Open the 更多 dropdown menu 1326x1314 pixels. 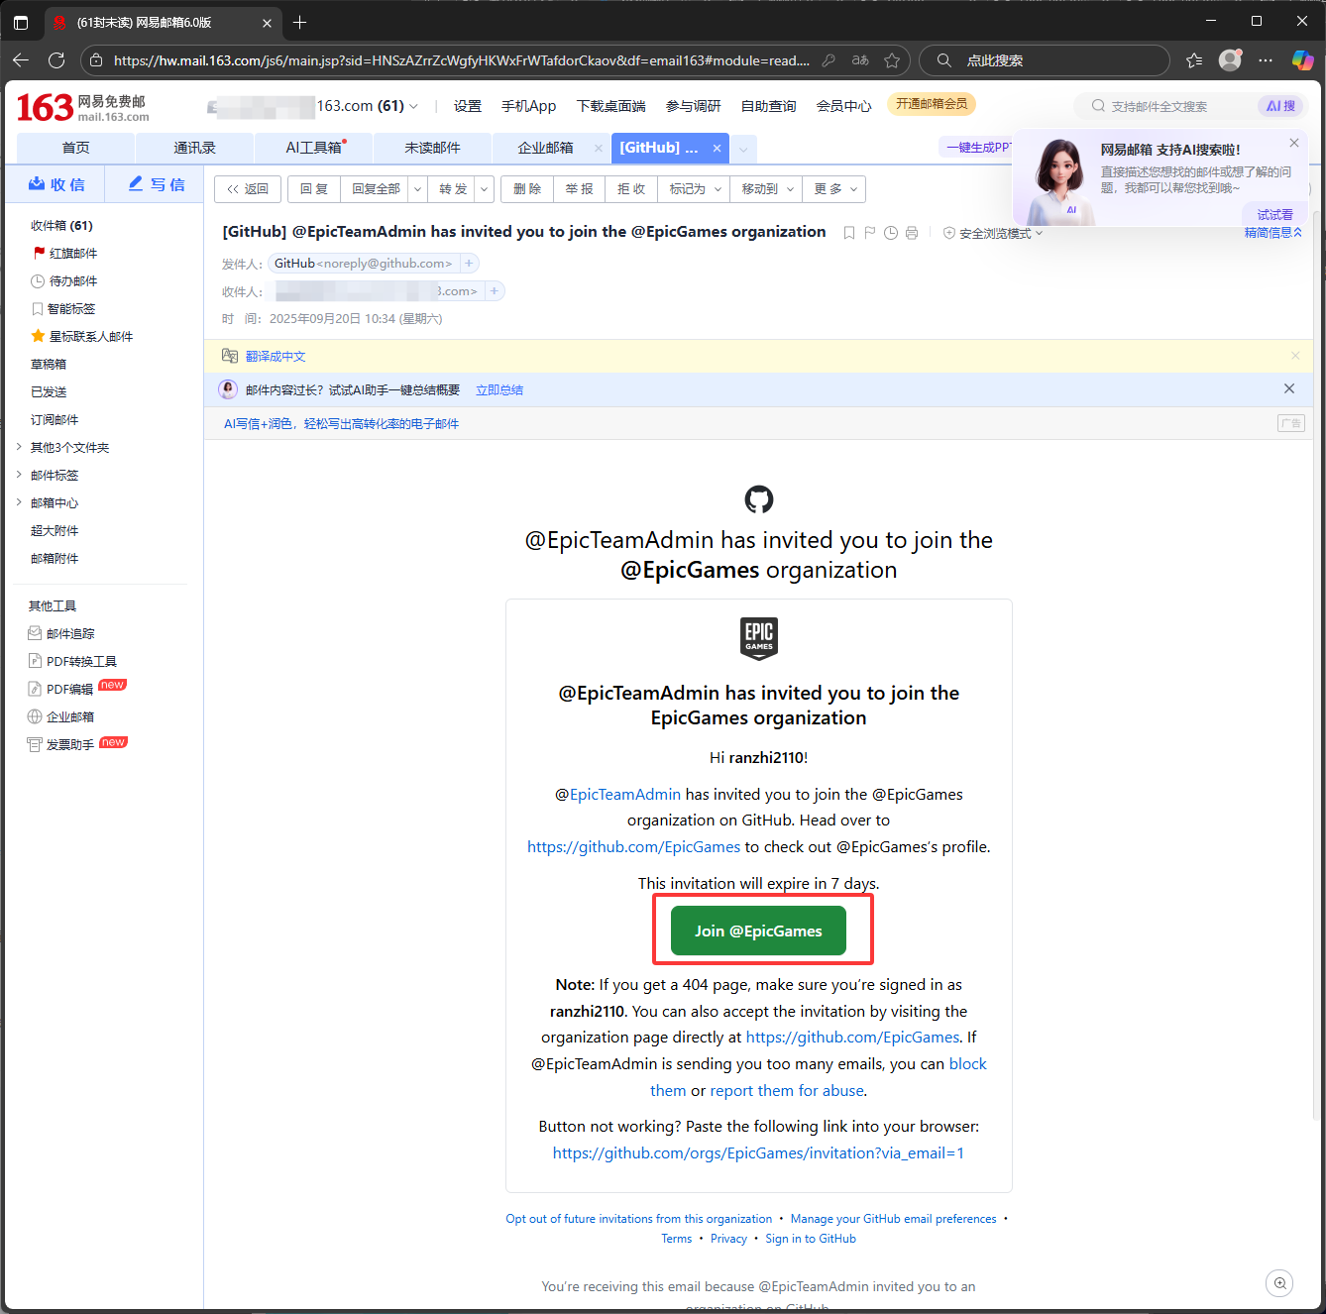pos(833,188)
